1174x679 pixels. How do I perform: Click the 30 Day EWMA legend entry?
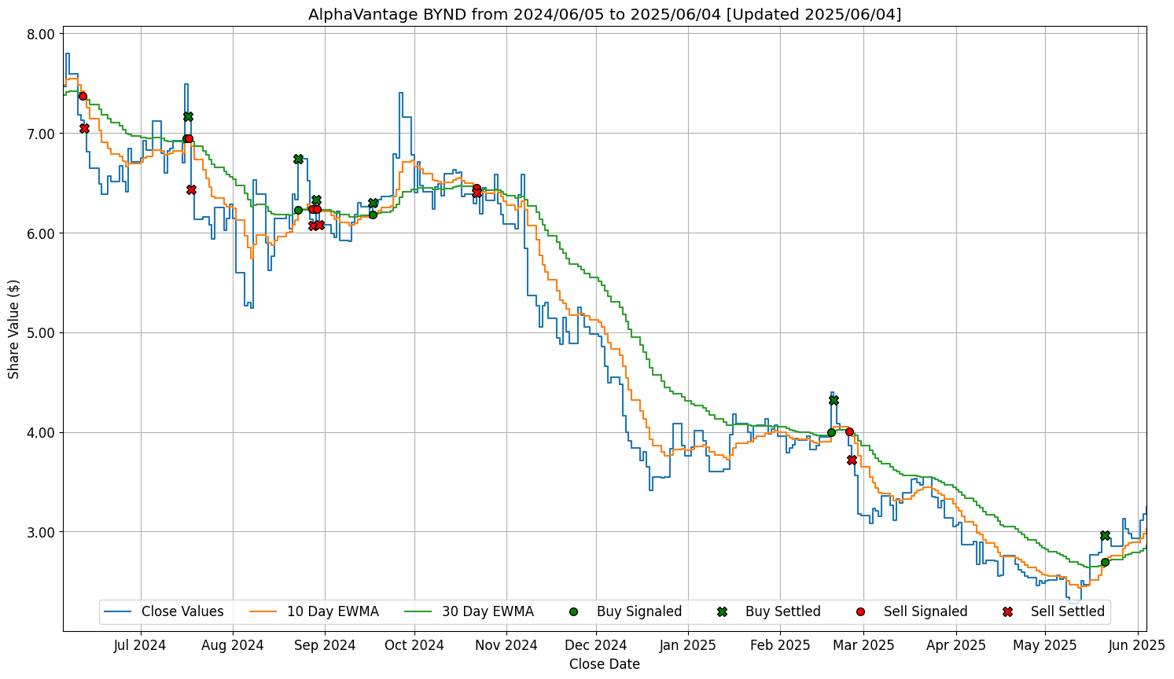coord(469,611)
